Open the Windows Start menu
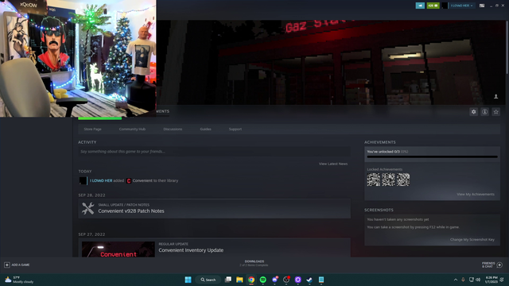Viewport: 509px width, 286px height. pos(188,280)
